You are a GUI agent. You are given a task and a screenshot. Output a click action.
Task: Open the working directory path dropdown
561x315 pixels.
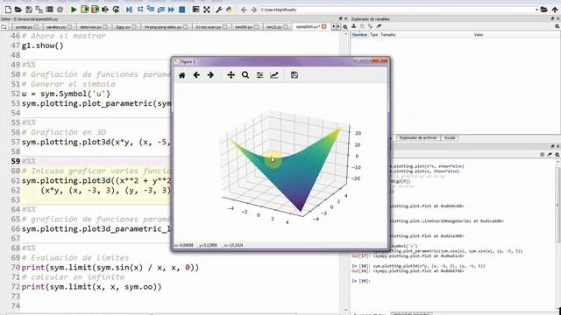pos(536,10)
